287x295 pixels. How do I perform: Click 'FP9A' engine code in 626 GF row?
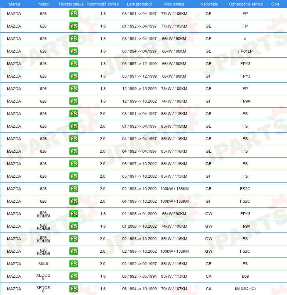pyautogui.click(x=245, y=101)
